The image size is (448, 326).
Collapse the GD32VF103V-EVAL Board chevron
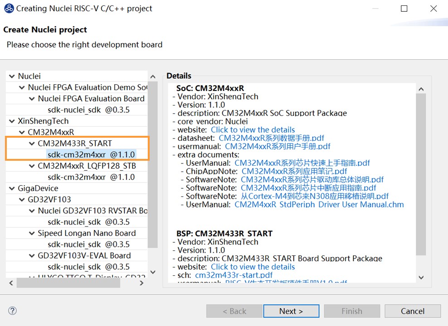32,256
